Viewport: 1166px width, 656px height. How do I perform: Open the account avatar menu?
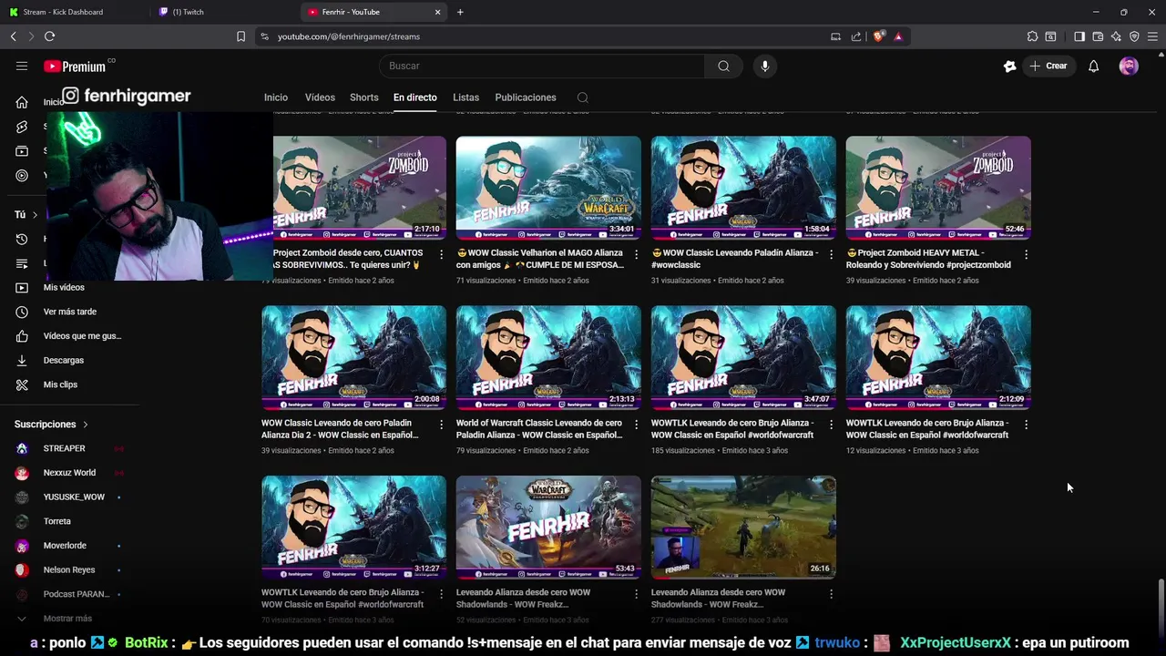1129,66
